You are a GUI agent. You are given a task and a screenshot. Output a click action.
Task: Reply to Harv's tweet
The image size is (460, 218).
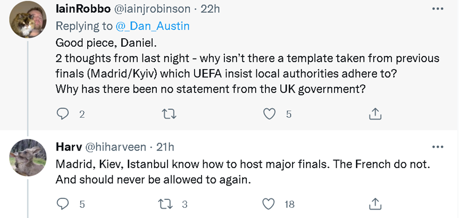(63, 204)
